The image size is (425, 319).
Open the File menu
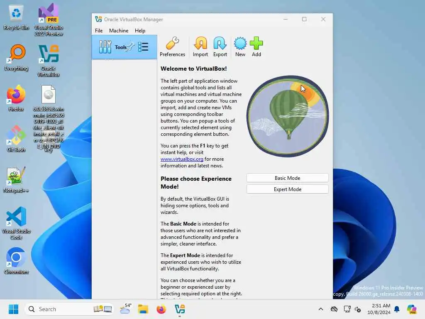coord(99,31)
